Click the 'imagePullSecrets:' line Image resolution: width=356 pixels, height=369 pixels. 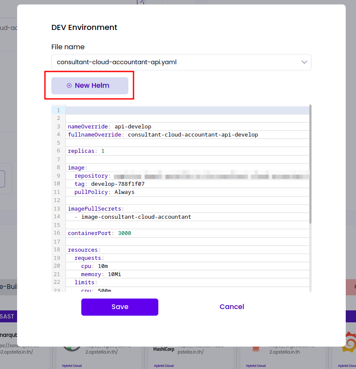pyautogui.click(x=96, y=209)
